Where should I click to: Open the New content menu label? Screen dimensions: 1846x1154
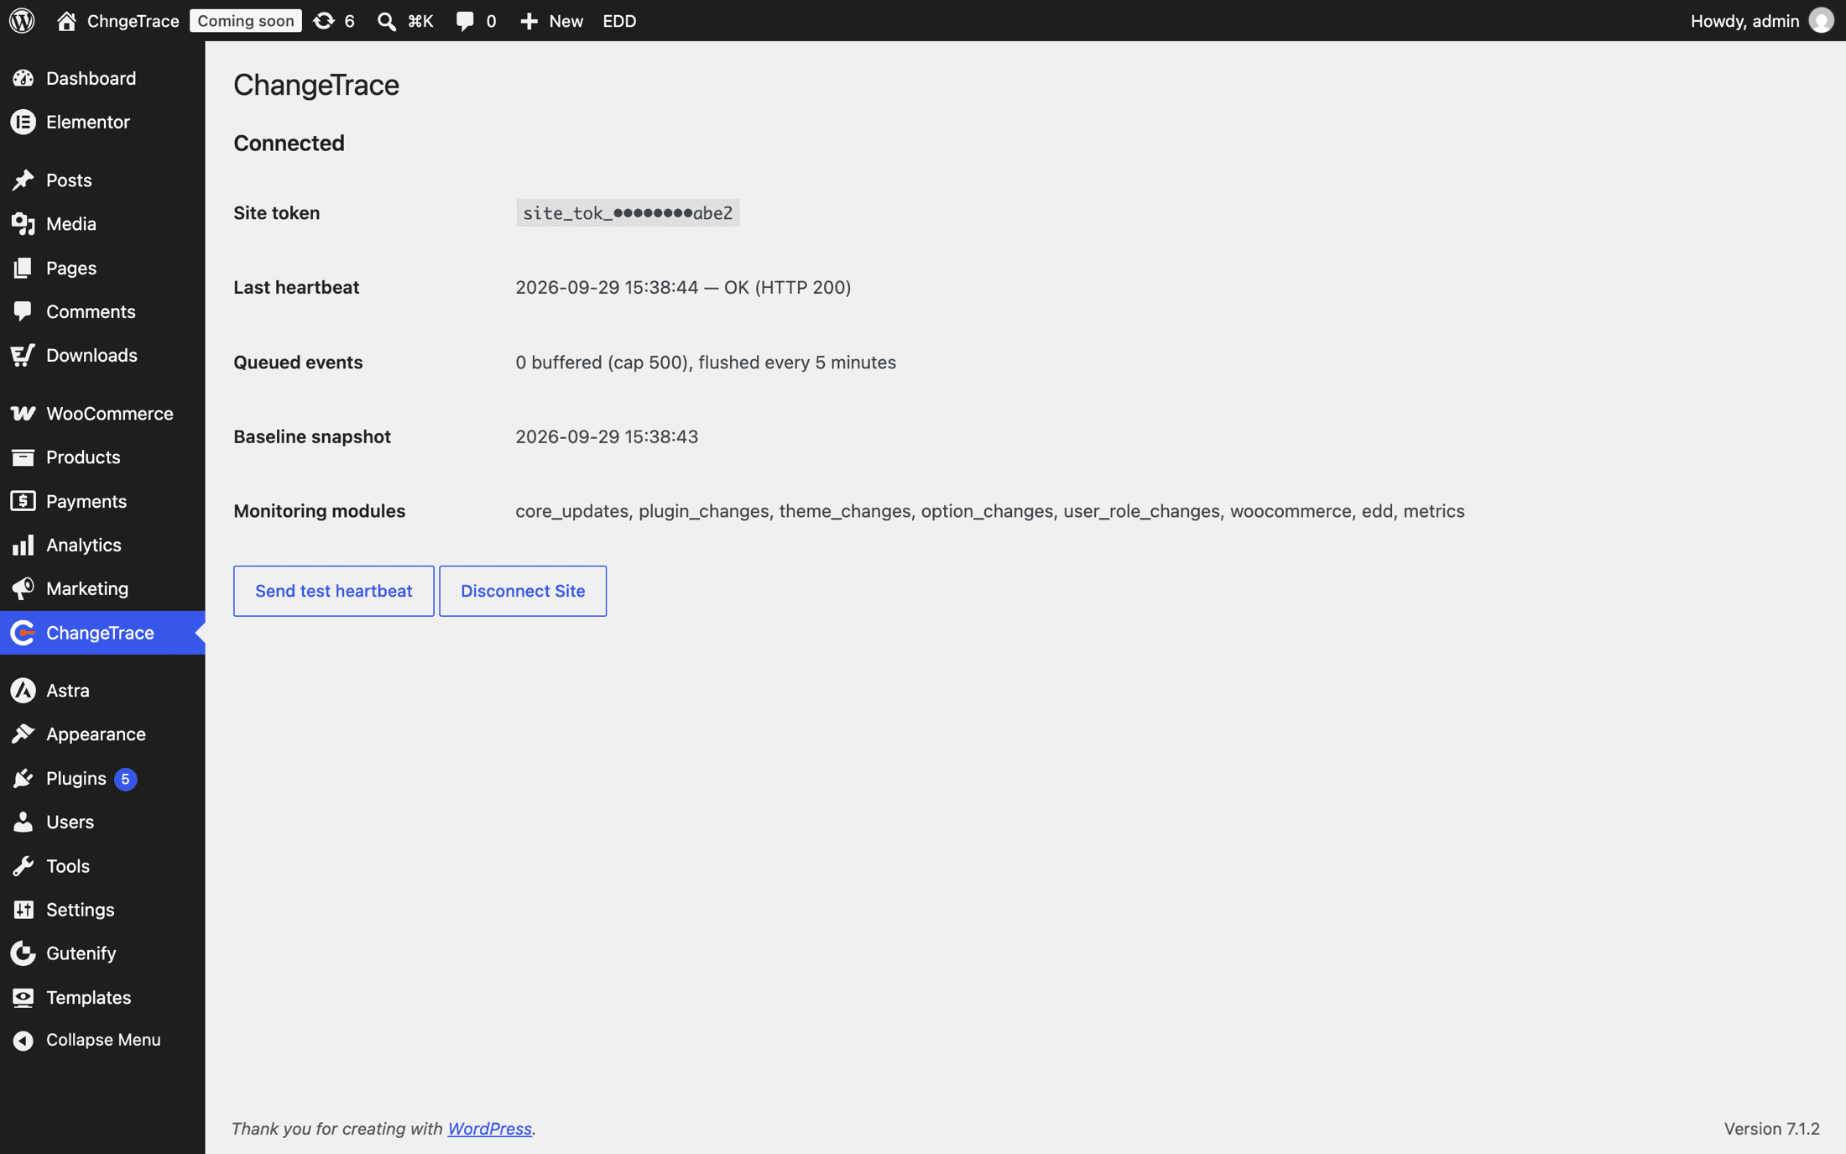pos(566,21)
